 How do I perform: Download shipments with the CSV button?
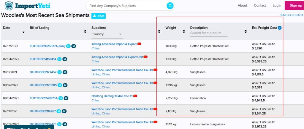(99, 16)
